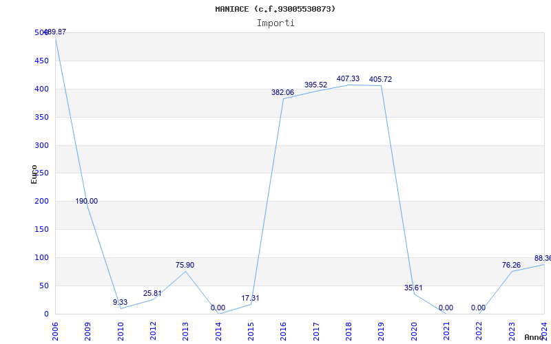
Task: Click the 2021 x-axis year
Action: coord(446,332)
